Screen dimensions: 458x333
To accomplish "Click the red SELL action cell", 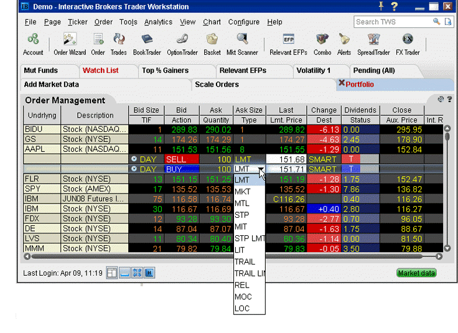I will (181, 159).
